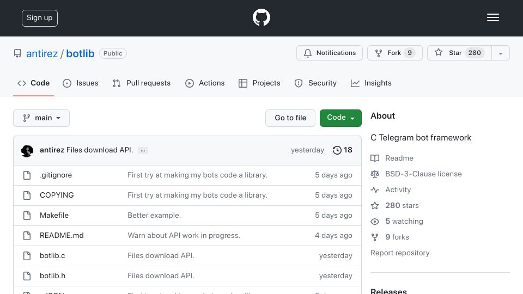Click the '4 days ago' timestamp for README.md
Image resolution: width=523 pixels, height=294 pixels.
pyautogui.click(x=333, y=235)
